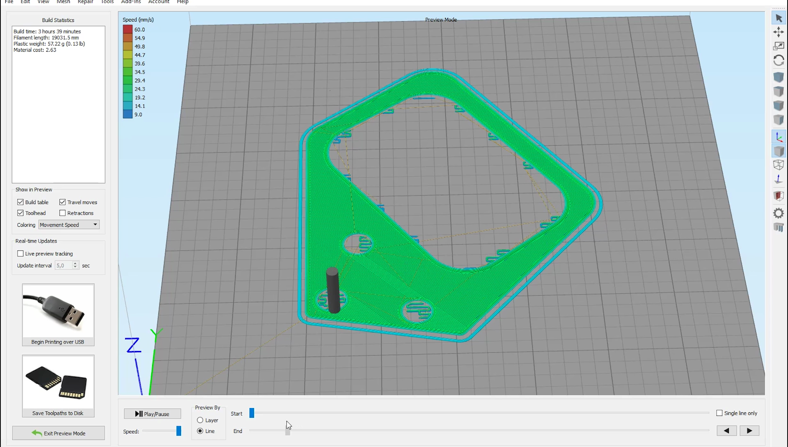Open the Mesh menu
Image resolution: width=788 pixels, height=447 pixels.
coord(63,2)
